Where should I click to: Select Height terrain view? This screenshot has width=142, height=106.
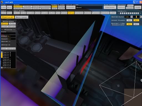[x=61, y=7]
